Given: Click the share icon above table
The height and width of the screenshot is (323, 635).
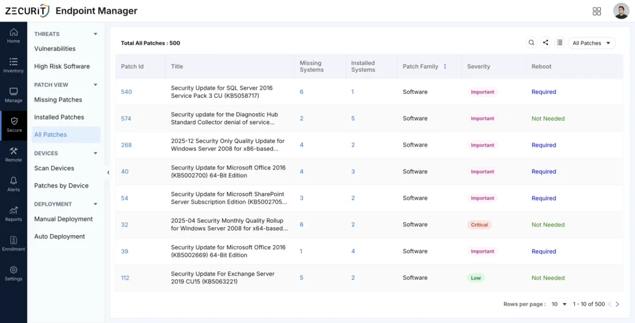Looking at the screenshot, I should tap(546, 43).
